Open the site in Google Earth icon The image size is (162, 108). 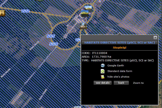(x=103, y=66)
